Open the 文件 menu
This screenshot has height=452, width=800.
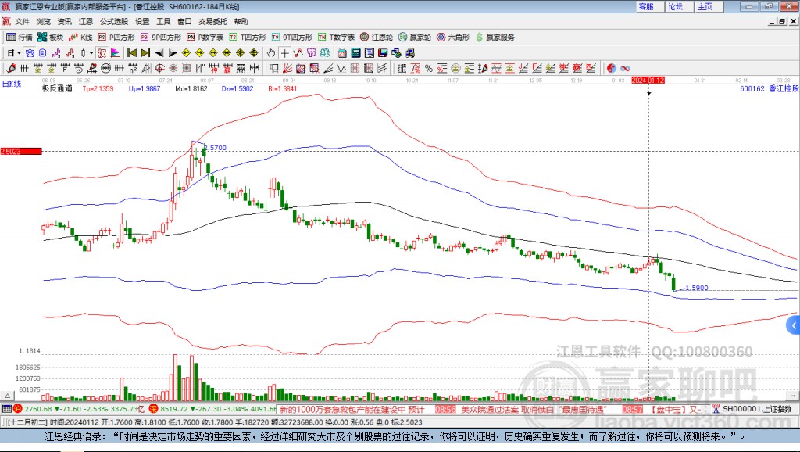click(x=22, y=21)
